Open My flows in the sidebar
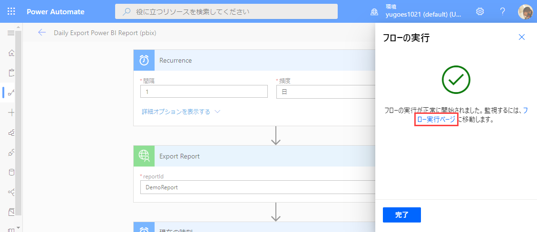The width and height of the screenshot is (537, 232). [x=11, y=92]
